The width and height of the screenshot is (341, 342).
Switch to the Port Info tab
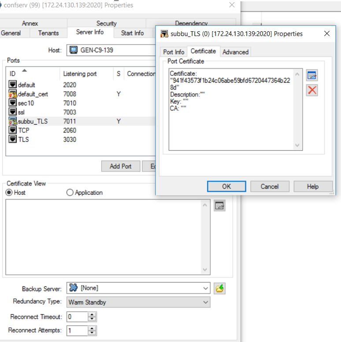[174, 52]
